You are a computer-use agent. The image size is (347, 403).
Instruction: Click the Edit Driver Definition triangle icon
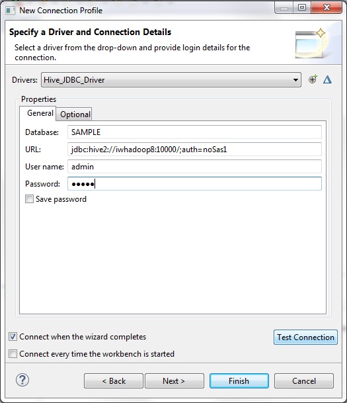click(x=327, y=79)
